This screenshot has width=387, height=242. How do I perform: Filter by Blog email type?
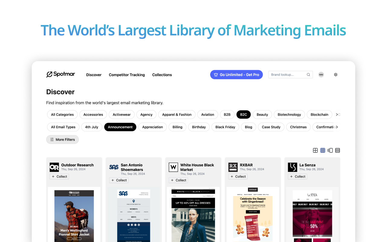[249, 127]
